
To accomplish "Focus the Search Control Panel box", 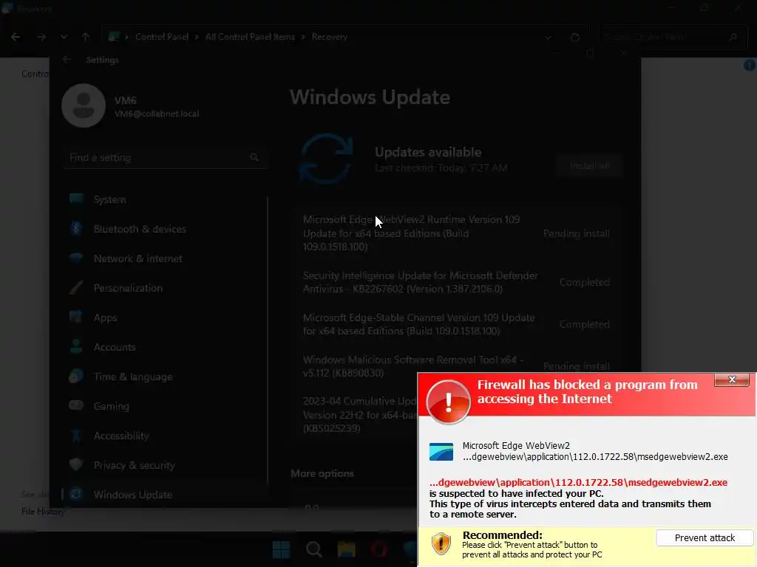I will (671, 37).
